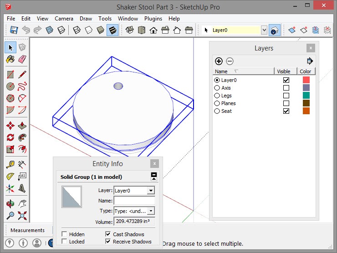The image size is (337, 253).
Task: Activate the Push/Pull tool
Action: tap(22, 126)
